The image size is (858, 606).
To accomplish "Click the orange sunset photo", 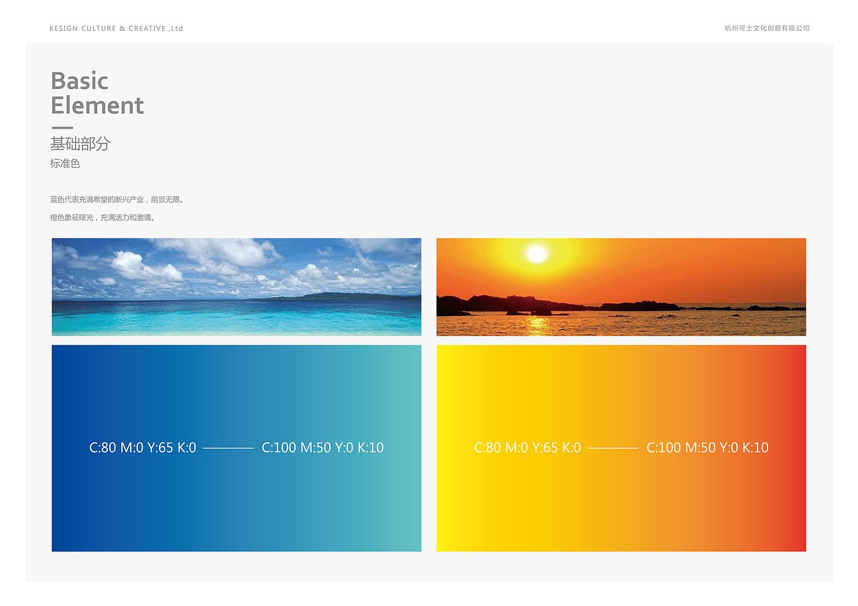I will click(621, 287).
